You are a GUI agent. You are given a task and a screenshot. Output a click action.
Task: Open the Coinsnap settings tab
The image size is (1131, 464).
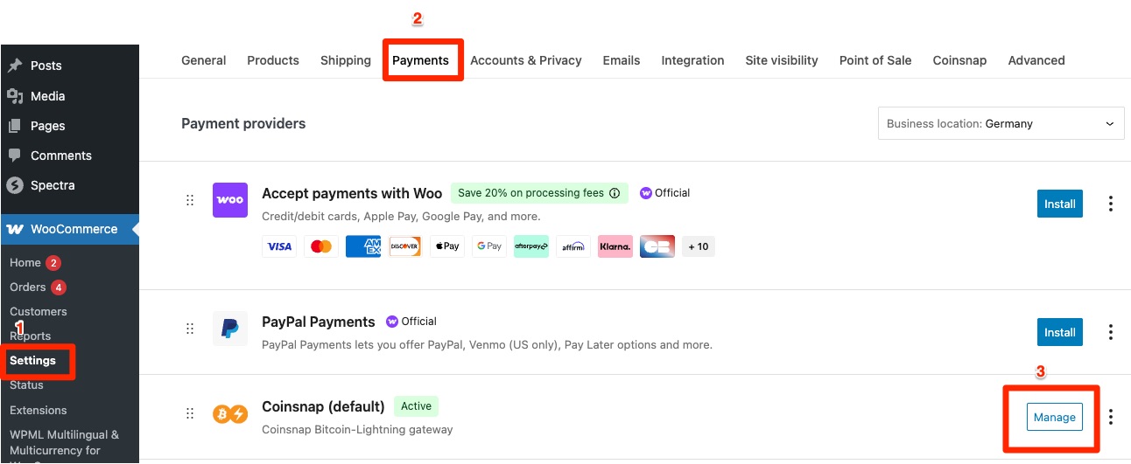pos(959,60)
